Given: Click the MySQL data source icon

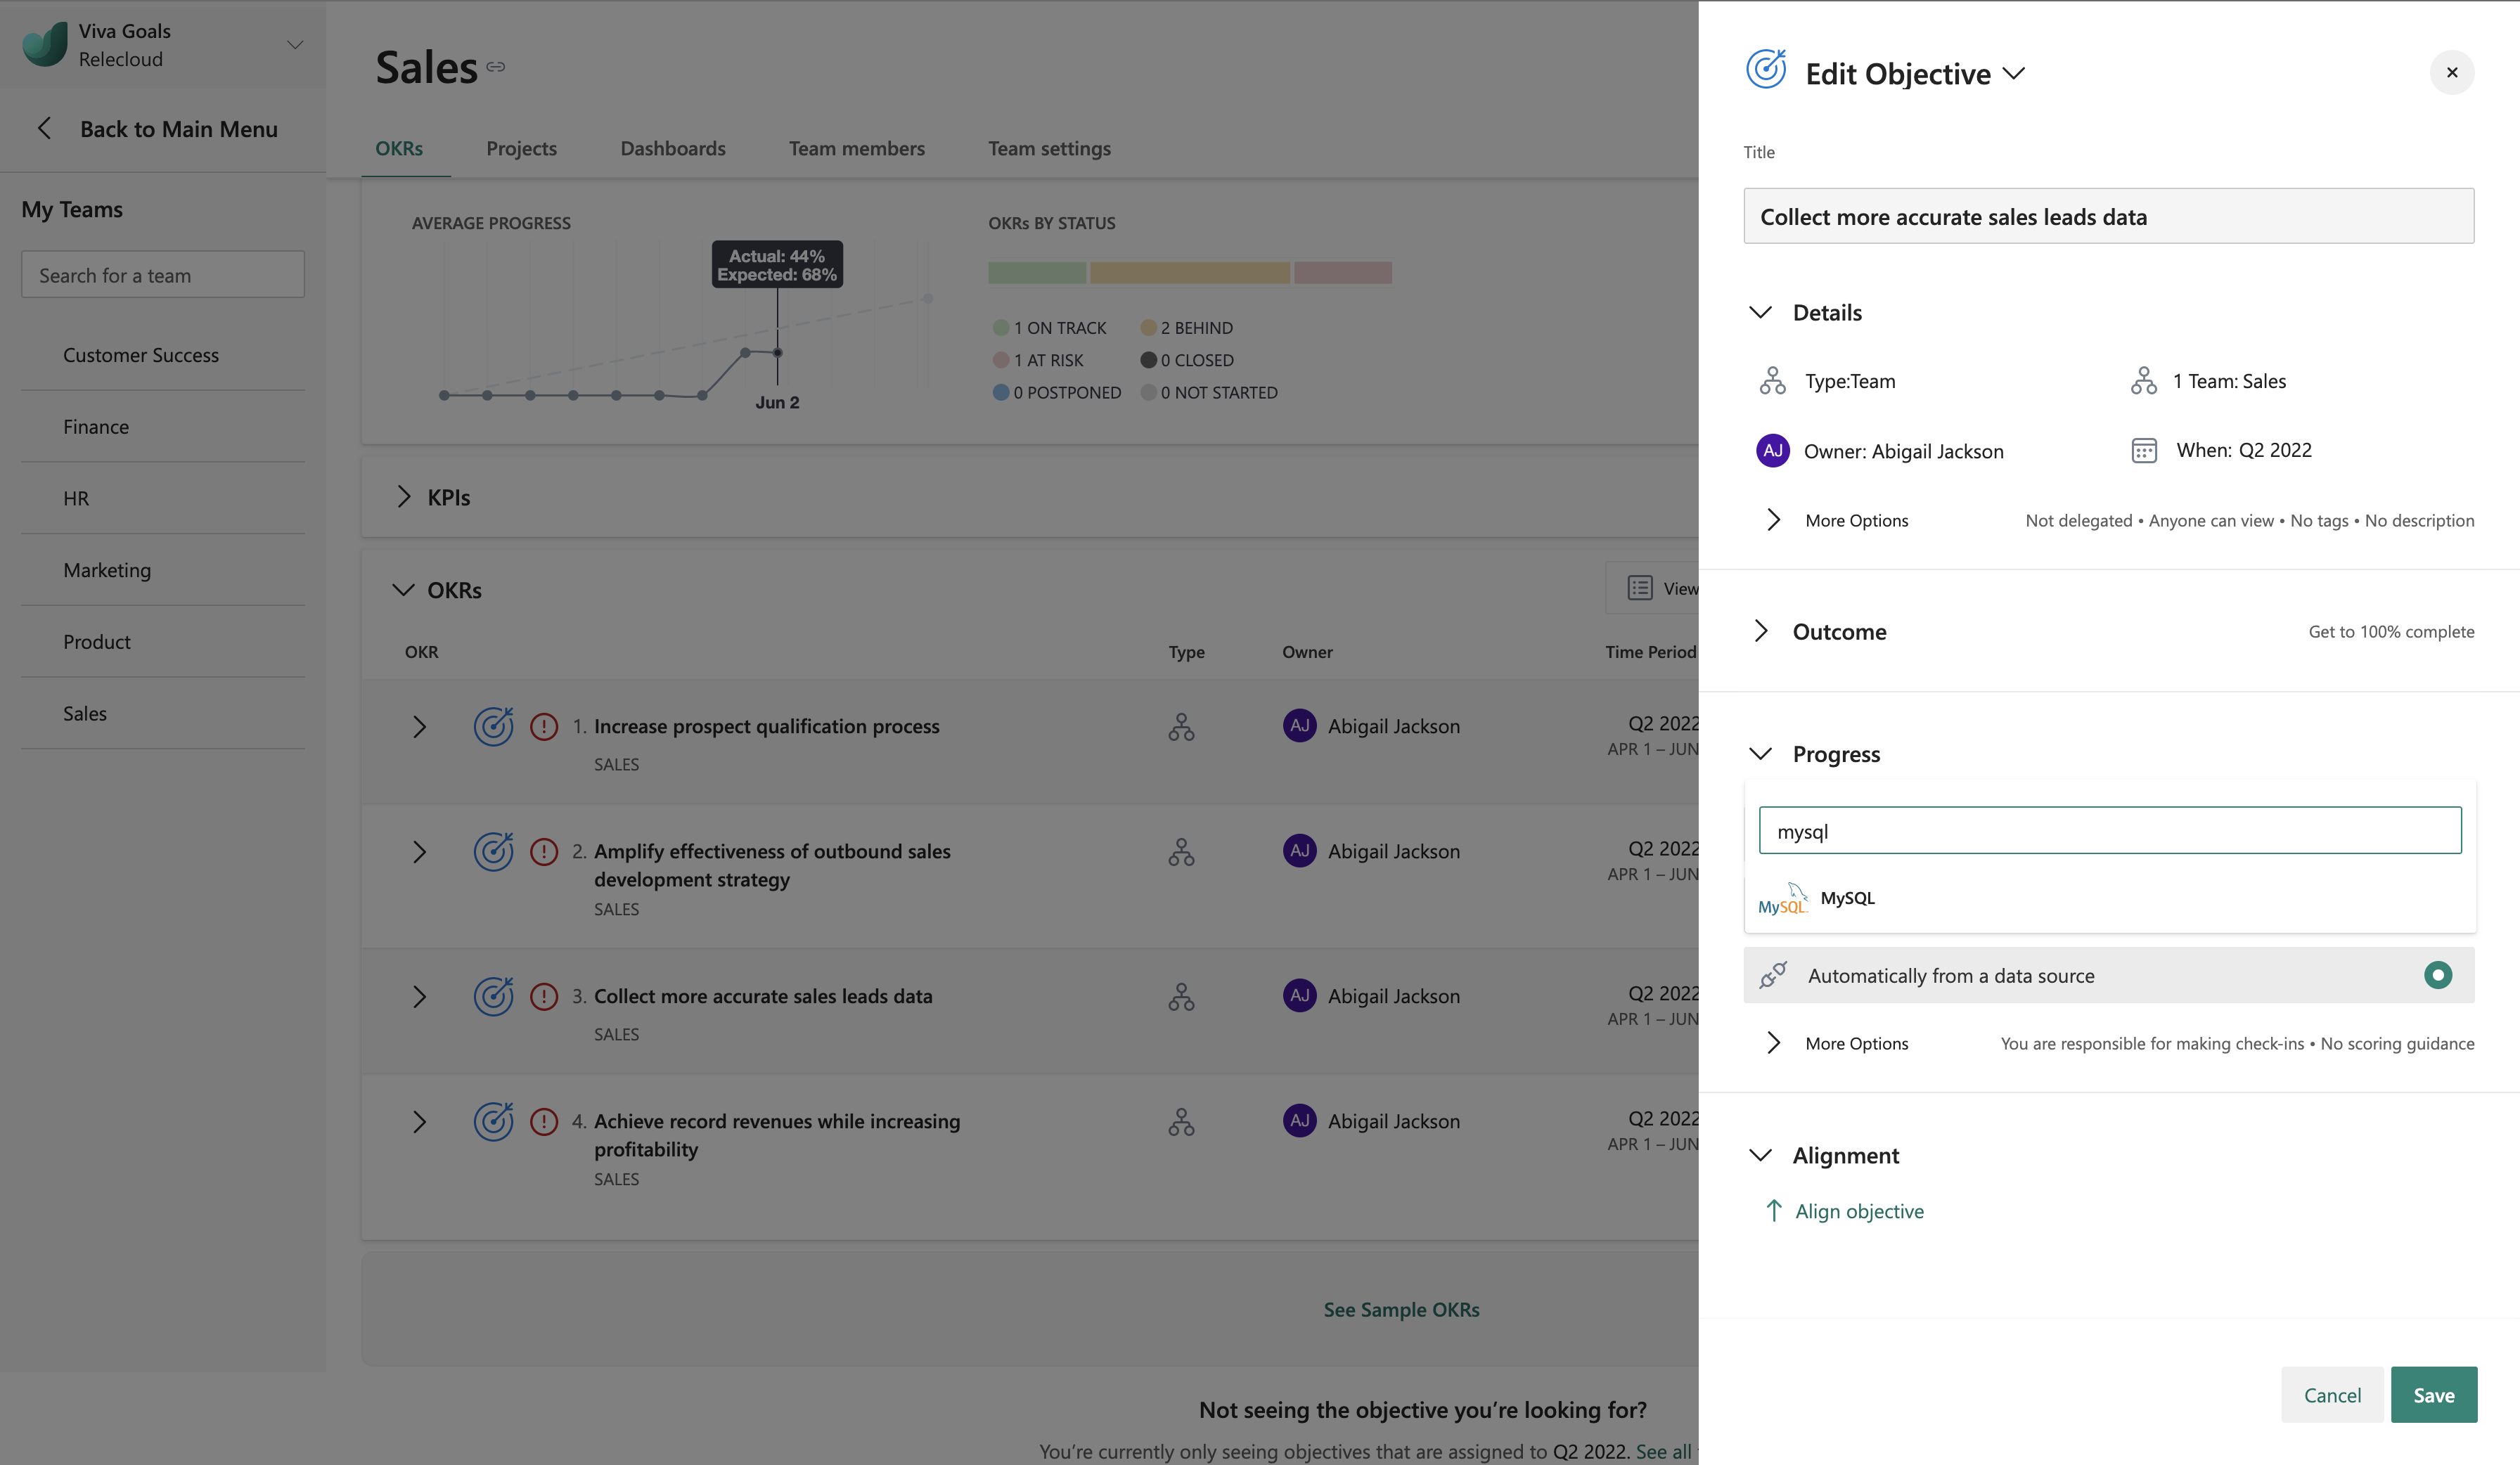Looking at the screenshot, I should coord(1784,896).
